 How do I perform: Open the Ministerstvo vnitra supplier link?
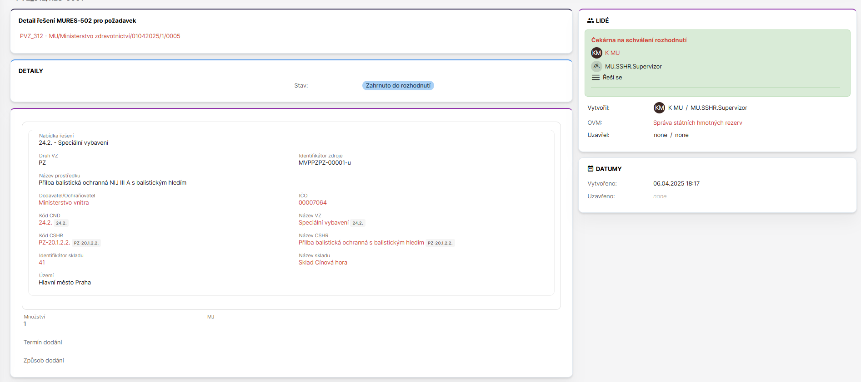[x=64, y=203]
